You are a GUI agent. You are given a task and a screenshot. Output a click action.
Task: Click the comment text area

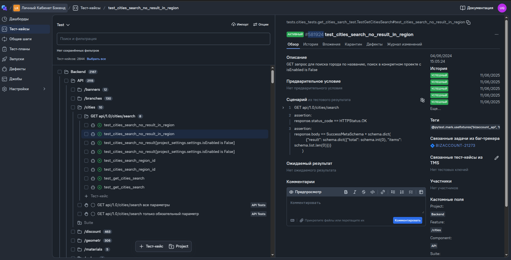(x=356, y=206)
